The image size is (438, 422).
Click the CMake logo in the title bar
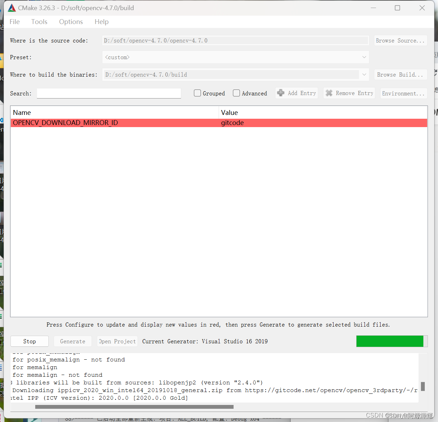point(11,7)
